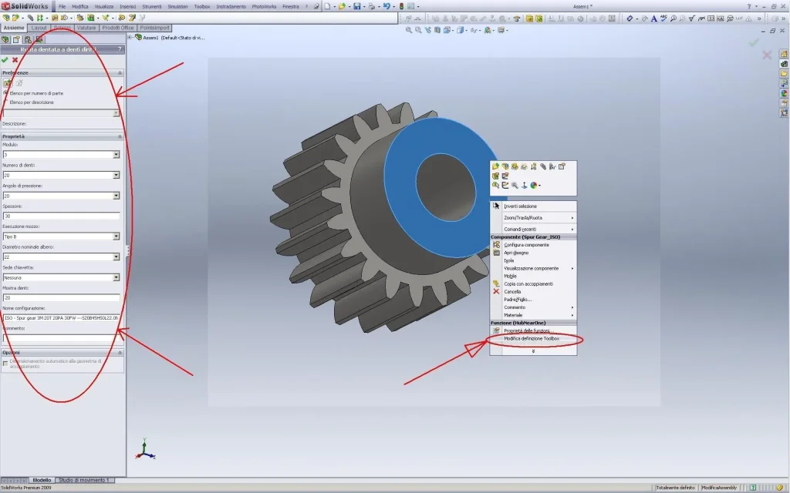Screen dimensions: 790x493
Task: Click the Mate paperclip icon in assembly toolbar
Action: (x=30, y=18)
